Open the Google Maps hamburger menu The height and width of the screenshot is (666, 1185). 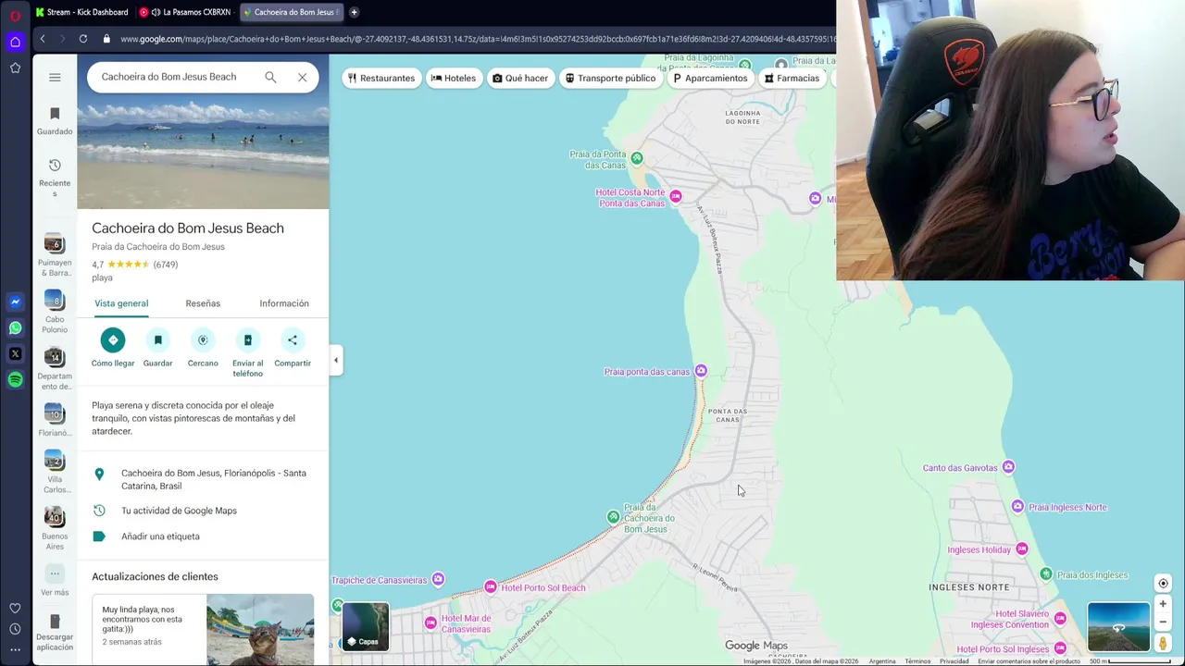[55, 78]
